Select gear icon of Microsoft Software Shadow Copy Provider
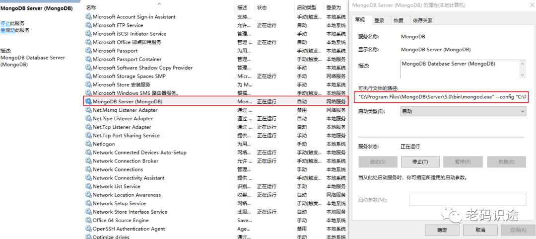Viewport: 536px width, 239px height. [88, 68]
